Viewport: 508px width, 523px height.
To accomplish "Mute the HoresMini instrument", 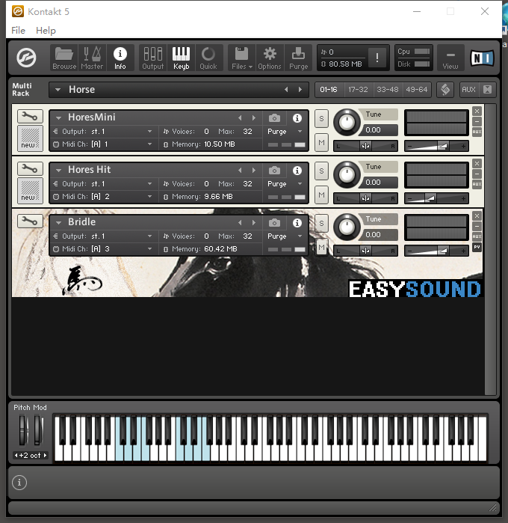I will point(321,143).
